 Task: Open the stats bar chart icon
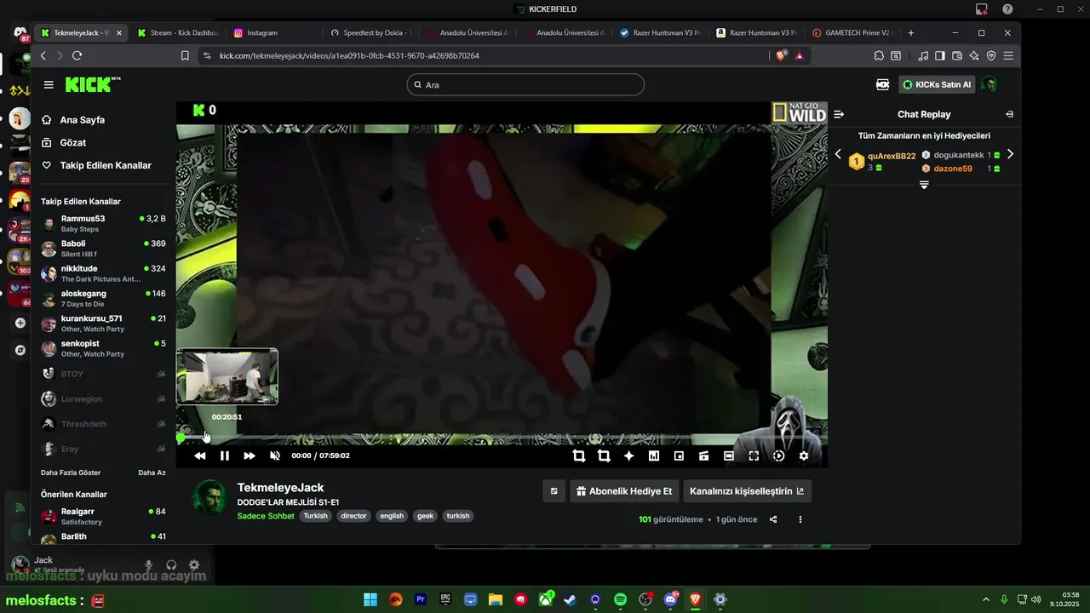(654, 455)
